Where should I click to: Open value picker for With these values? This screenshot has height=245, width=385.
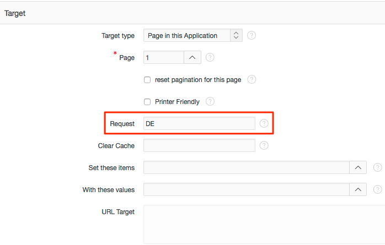pos(358,189)
